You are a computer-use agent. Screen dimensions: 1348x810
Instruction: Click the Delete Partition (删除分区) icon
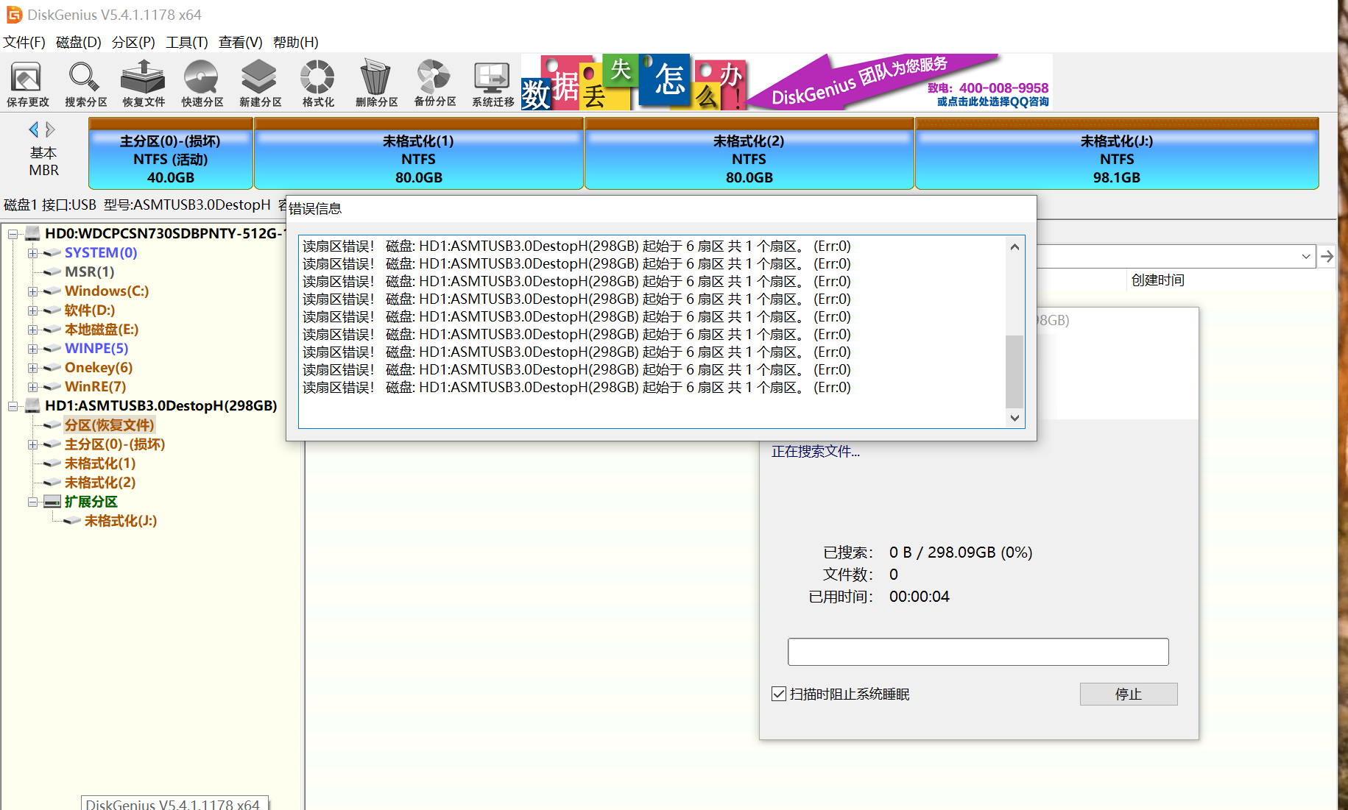click(x=376, y=83)
